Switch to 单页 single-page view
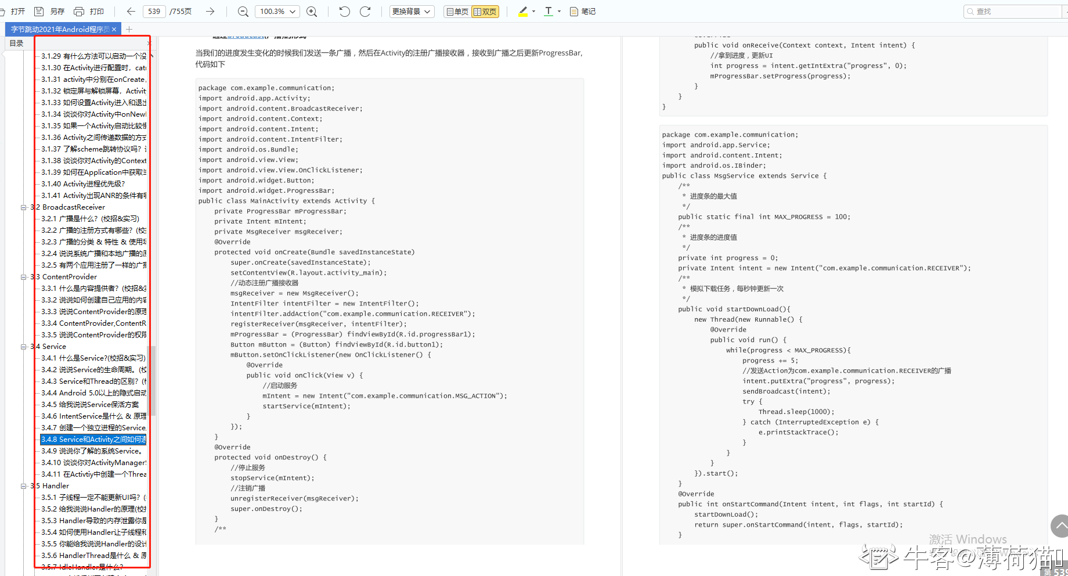The width and height of the screenshot is (1068, 576). 457,11
